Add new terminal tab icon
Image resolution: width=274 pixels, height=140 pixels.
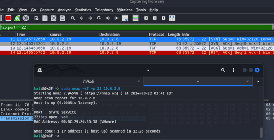(x=40, y=70)
